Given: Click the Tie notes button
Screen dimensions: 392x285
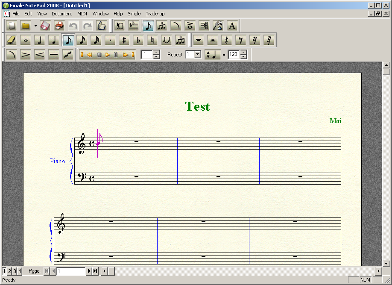Looking at the screenshot, I should click(x=166, y=40).
